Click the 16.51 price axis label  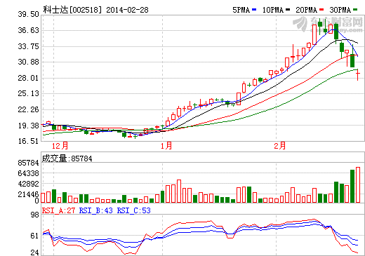point(28,141)
